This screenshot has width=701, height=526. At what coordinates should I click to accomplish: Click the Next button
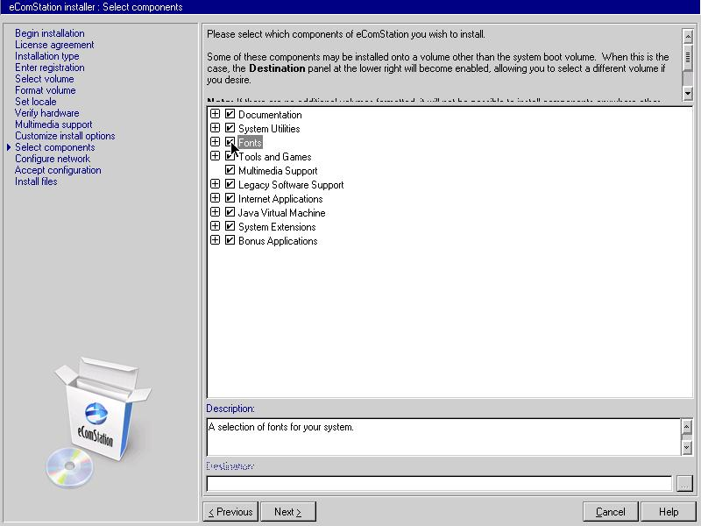click(x=288, y=512)
